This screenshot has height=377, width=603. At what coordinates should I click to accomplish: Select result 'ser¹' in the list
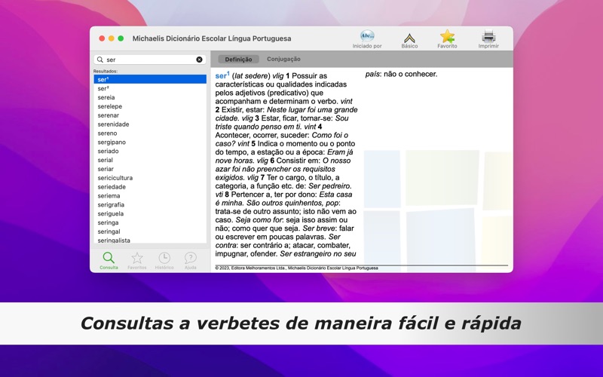coord(150,79)
